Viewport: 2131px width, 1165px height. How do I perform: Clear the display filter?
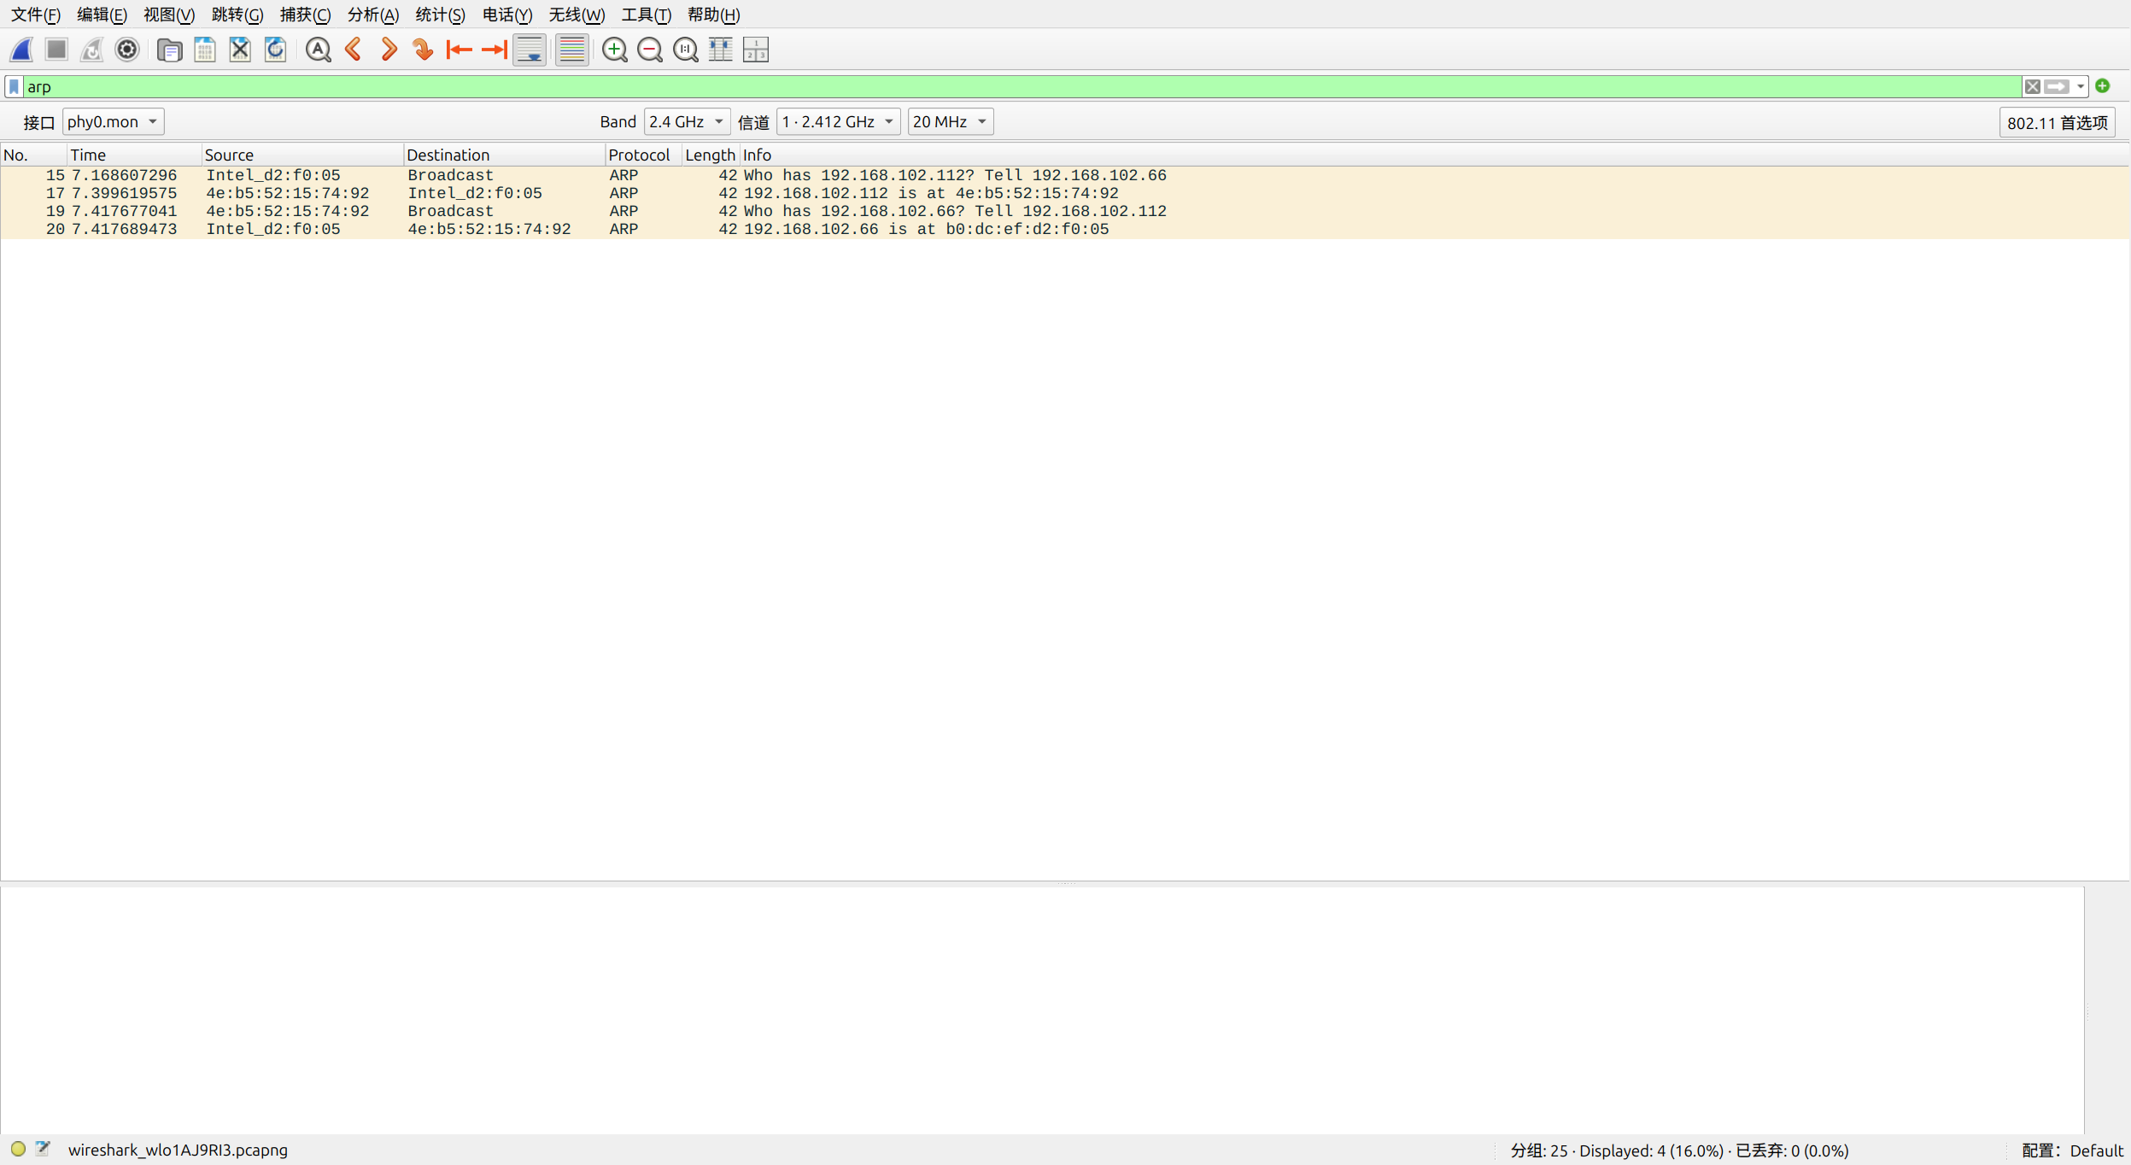click(2033, 86)
